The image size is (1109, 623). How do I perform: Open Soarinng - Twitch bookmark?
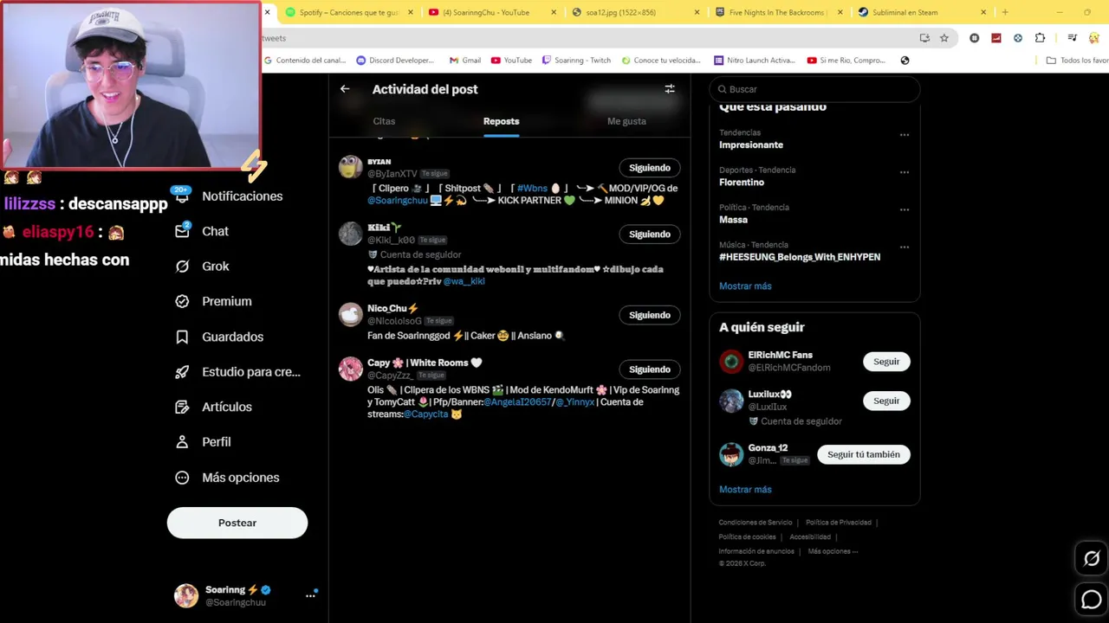(576, 61)
